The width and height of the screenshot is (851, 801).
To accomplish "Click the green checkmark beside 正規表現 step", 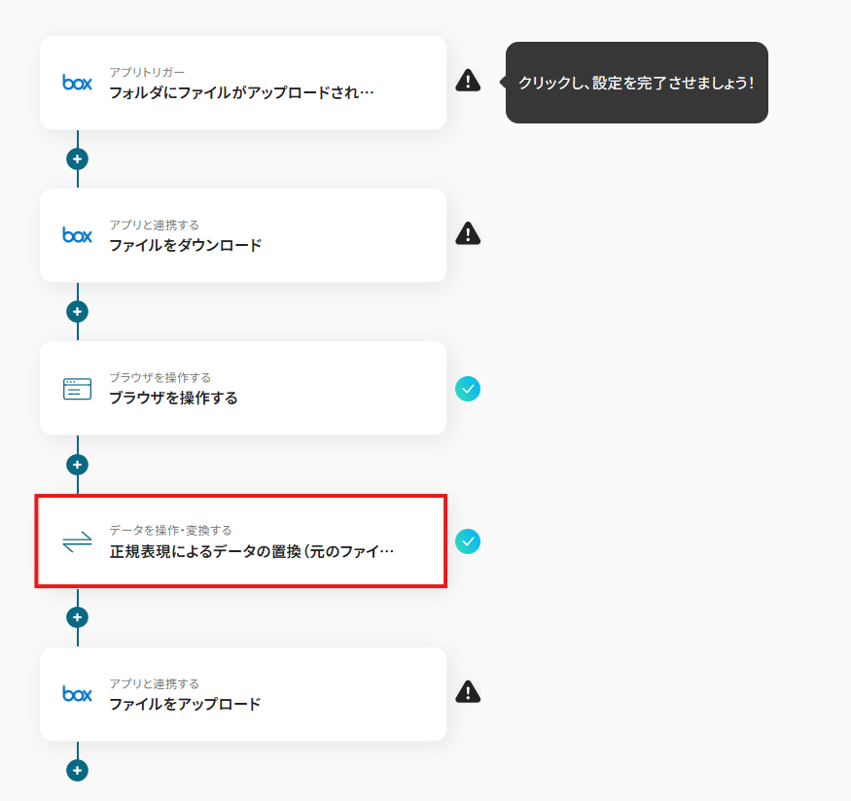I will click(x=468, y=541).
